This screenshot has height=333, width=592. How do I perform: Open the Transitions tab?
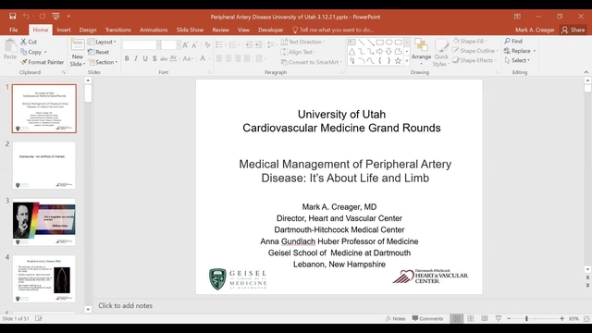point(117,30)
